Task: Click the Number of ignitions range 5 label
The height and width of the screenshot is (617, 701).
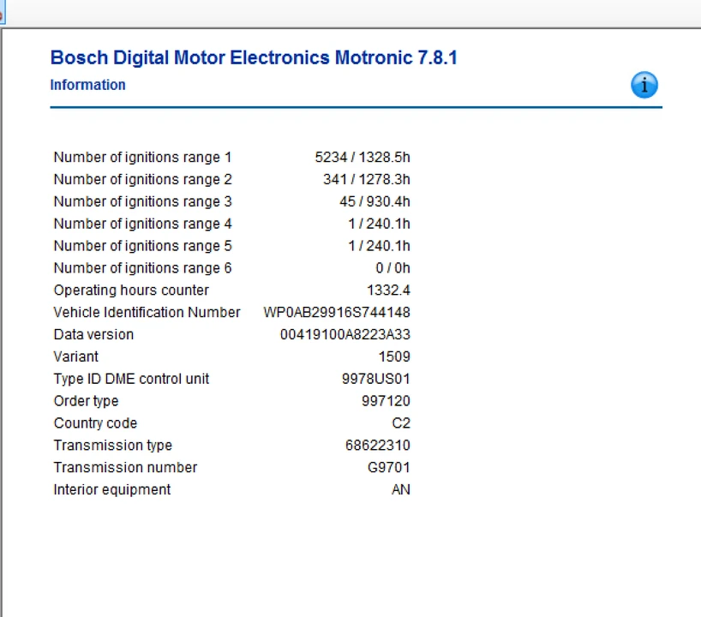Action: point(142,246)
